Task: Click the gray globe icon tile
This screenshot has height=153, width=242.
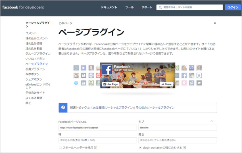Action: click(83, 75)
